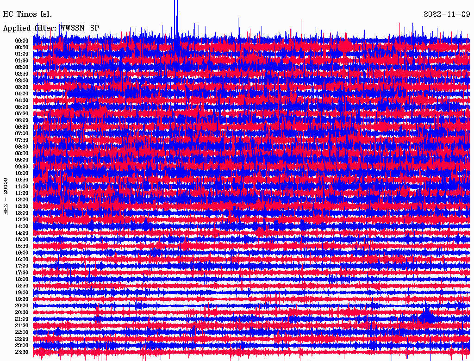The image size is (474, 361).
Task: Select the 04:30 time label
Action: [22, 100]
